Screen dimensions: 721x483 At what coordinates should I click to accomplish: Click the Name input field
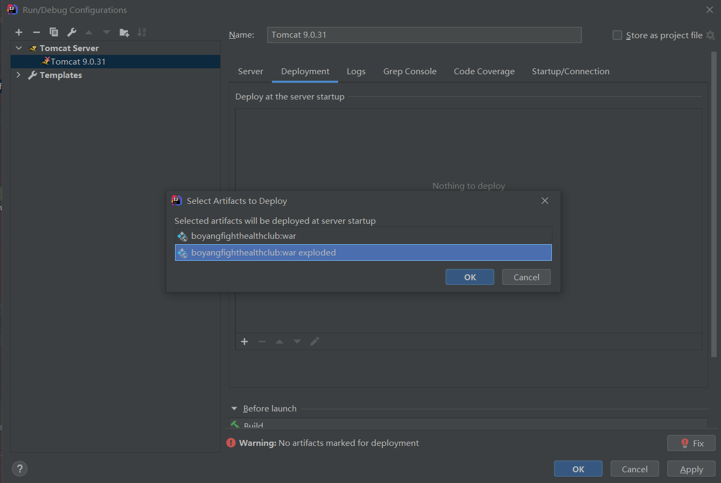(424, 35)
